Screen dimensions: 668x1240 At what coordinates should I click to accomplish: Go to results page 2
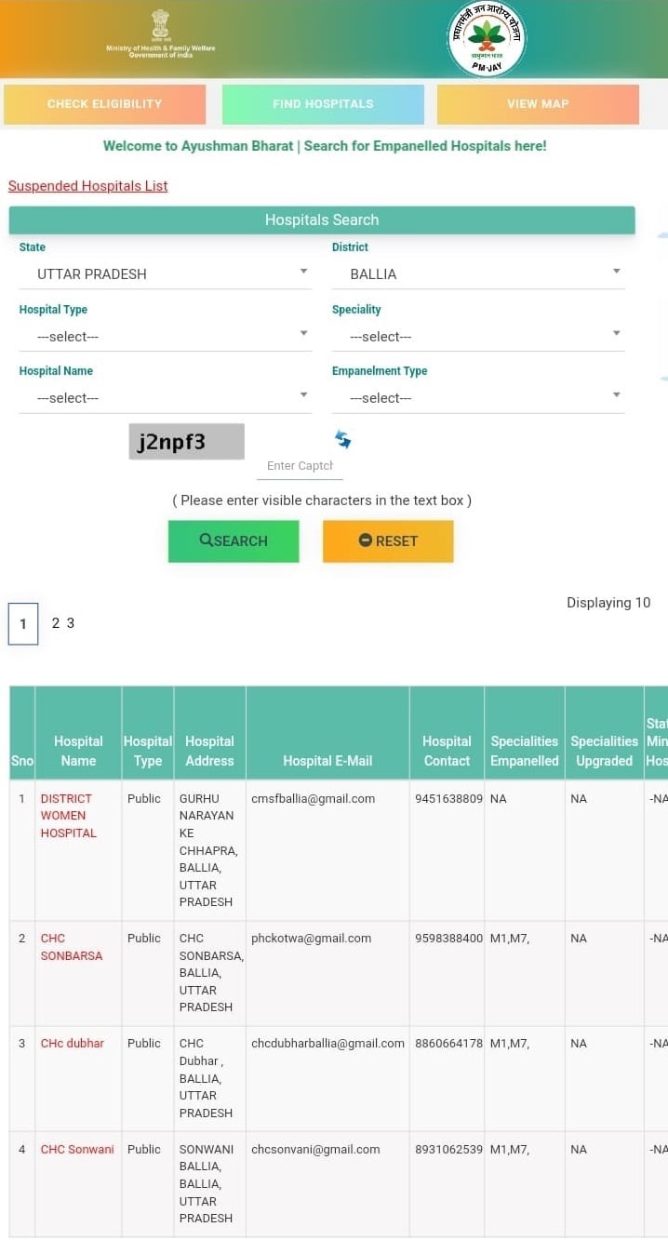tap(55, 622)
